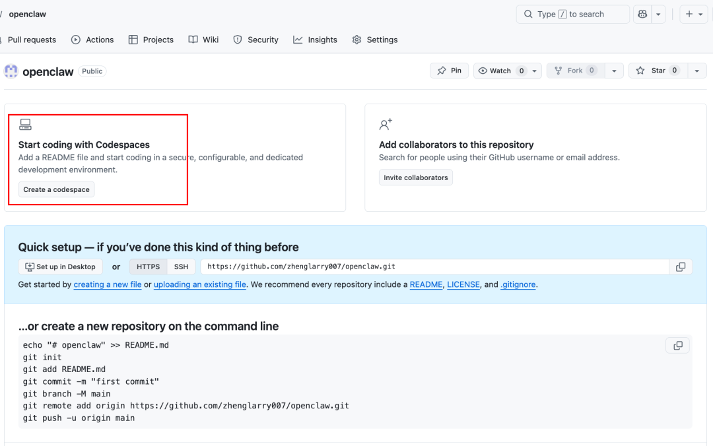Copy the clone URL to clipboard

[x=681, y=267]
